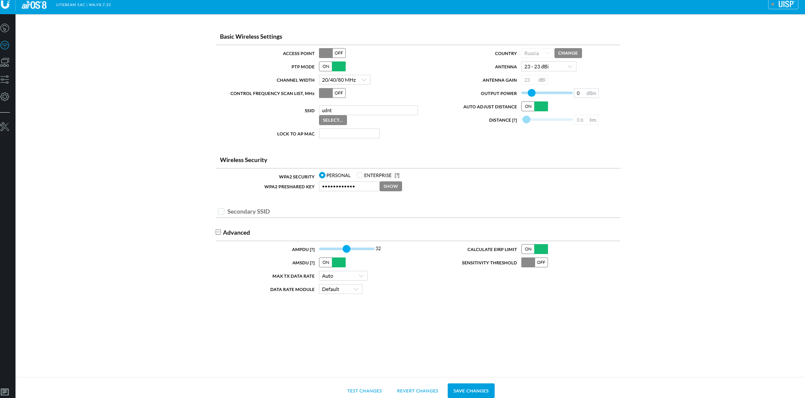Viewport: 805px width, 398px height.
Task: Click Save Changes button
Action: pos(471,391)
